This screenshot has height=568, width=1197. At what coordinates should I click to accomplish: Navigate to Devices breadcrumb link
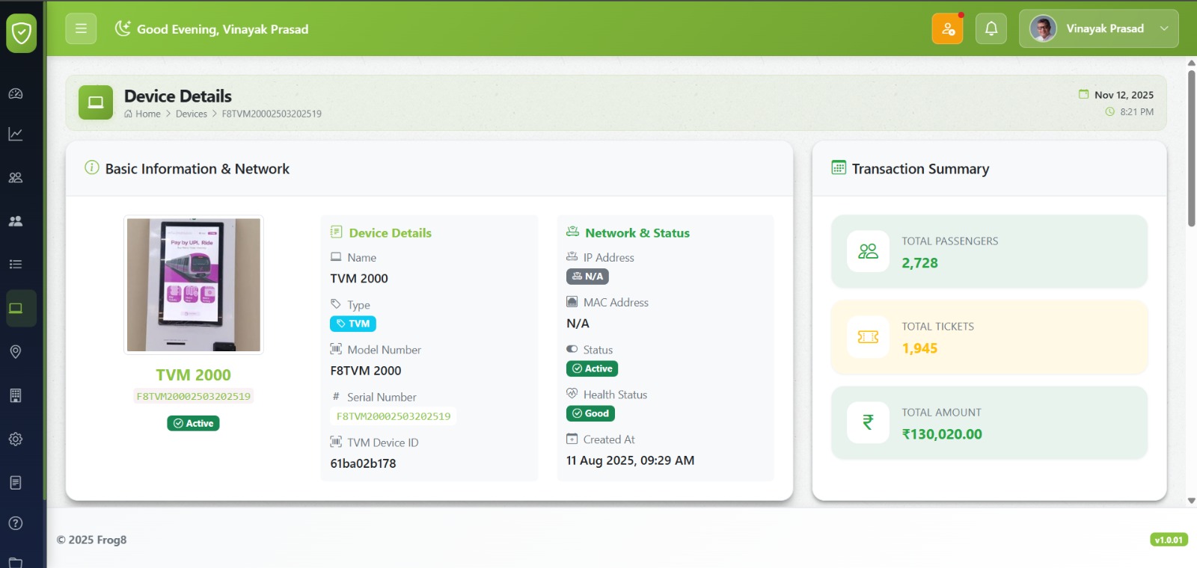tap(192, 114)
